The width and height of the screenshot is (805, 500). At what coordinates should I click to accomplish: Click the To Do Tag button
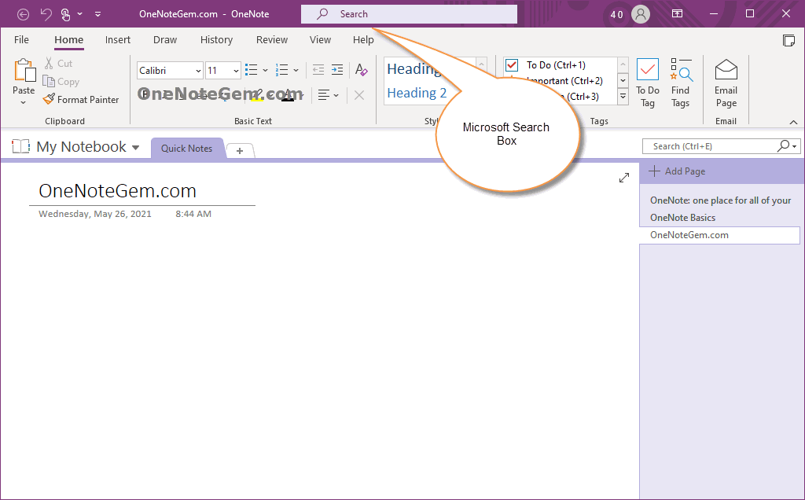pyautogui.click(x=648, y=83)
